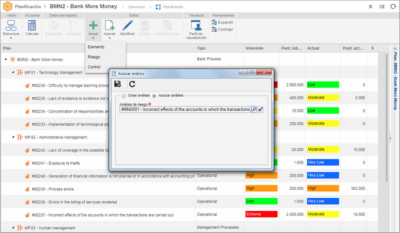Open the Asociar dropdown arrow

109,38
